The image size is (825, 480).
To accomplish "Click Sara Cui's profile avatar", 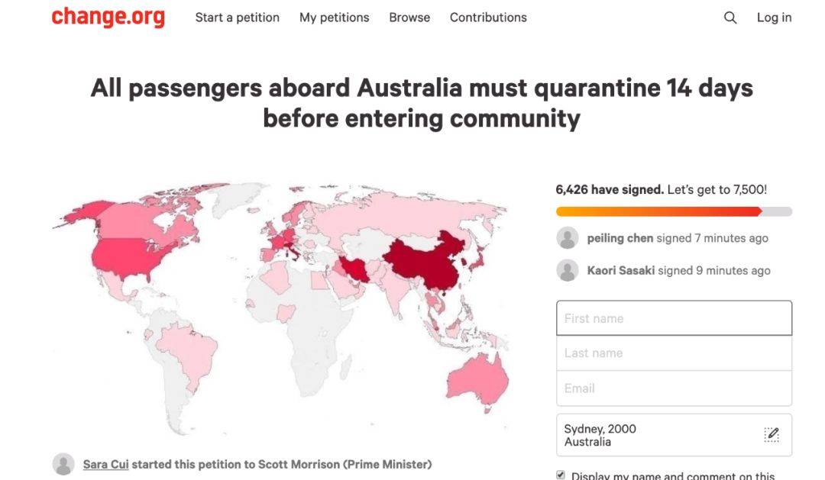I will [x=63, y=464].
